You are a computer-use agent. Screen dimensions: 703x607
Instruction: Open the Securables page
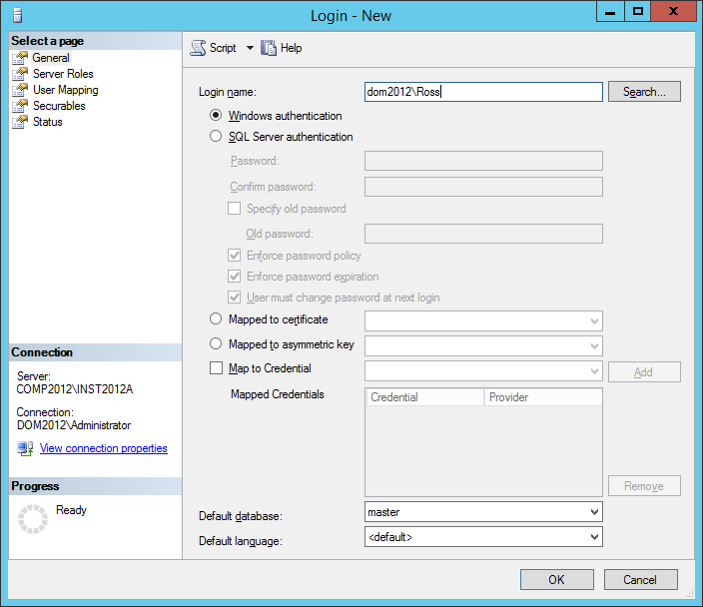pyautogui.click(x=59, y=106)
